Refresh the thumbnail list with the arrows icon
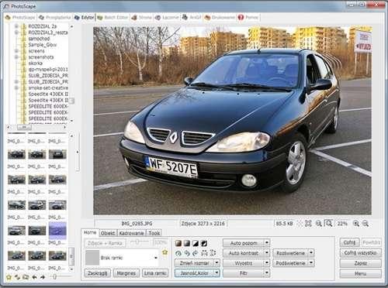The width and height of the screenshot is (388, 288). pyautogui.click(x=17, y=277)
